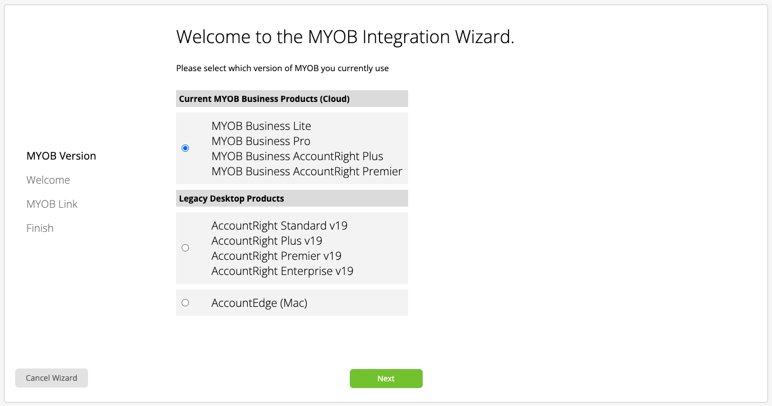This screenshot has width=772, height=406.
Task: Open the Finish step in sidebar
Action: 40,228
